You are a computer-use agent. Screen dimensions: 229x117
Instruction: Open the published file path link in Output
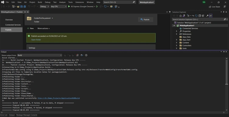click(x=59, y=98)
